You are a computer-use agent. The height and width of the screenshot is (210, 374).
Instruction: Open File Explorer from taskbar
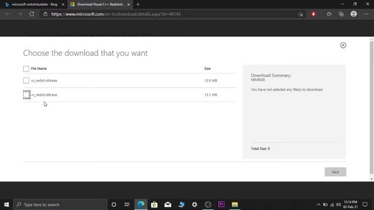[x=235, y=205]
